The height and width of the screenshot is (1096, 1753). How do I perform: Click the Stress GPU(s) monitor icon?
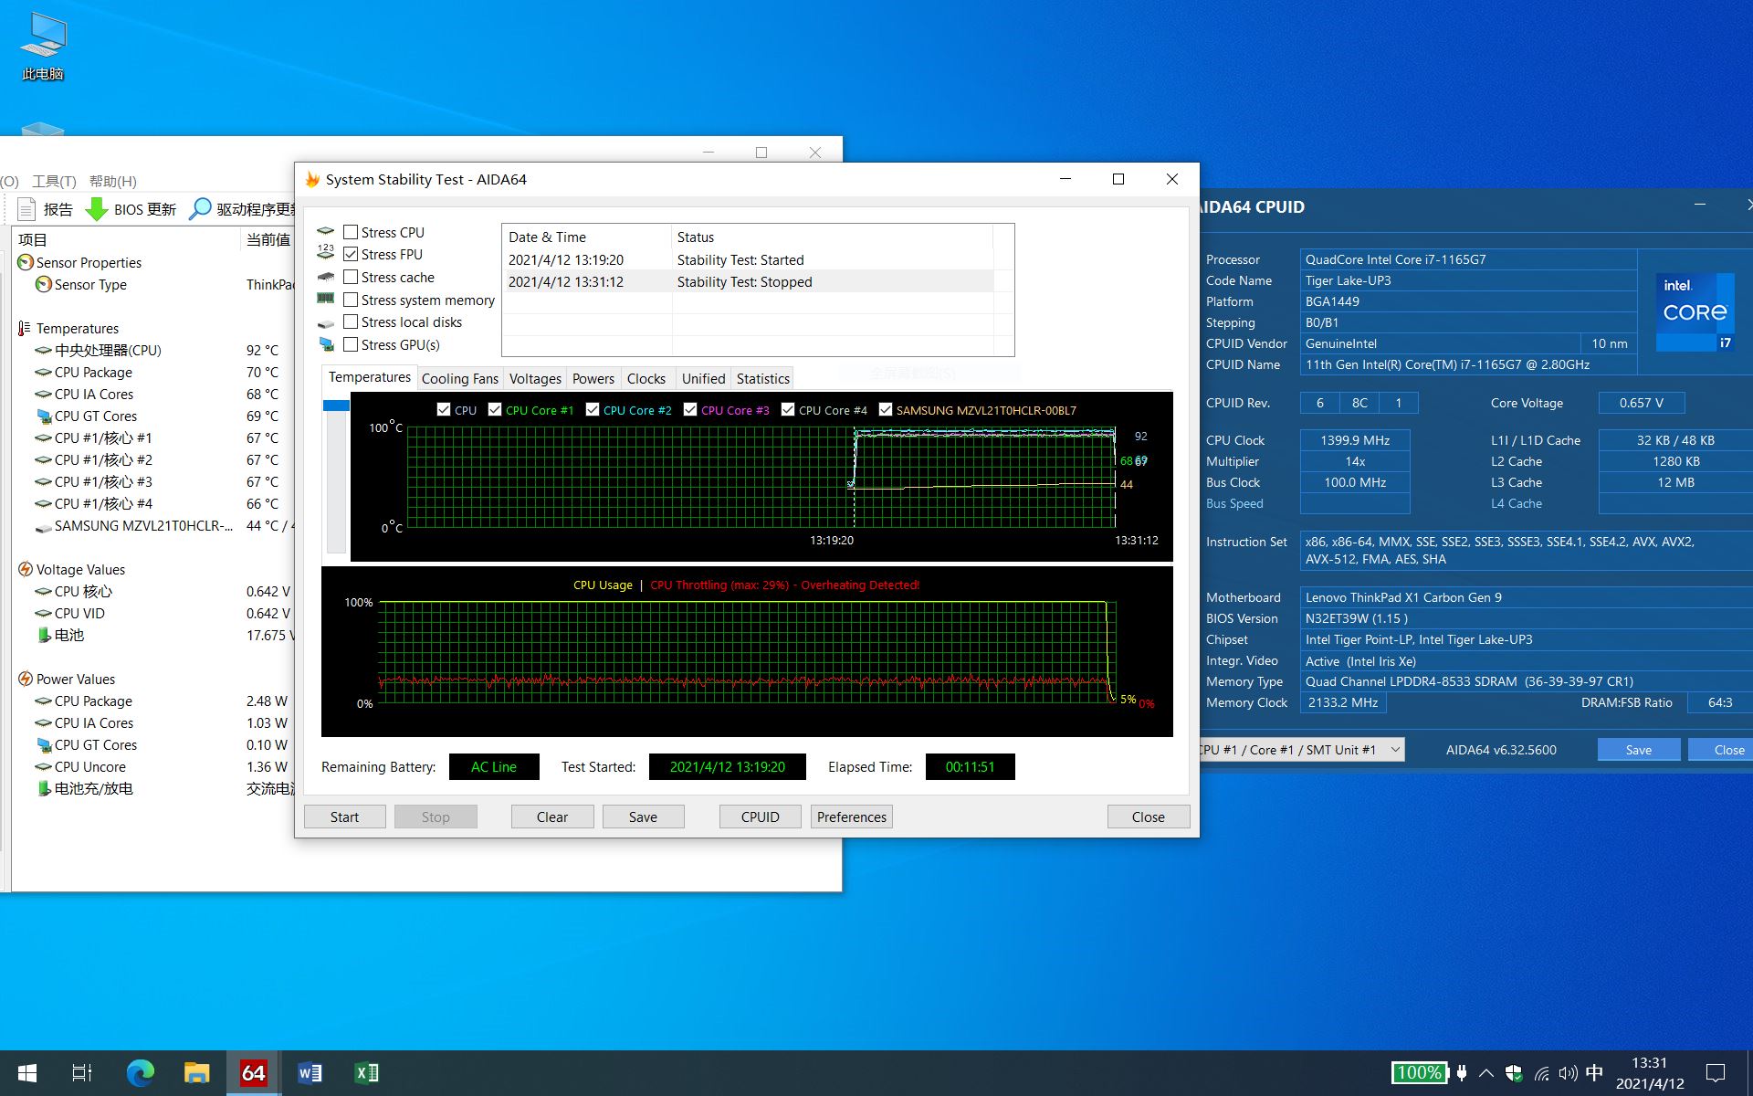326,345
